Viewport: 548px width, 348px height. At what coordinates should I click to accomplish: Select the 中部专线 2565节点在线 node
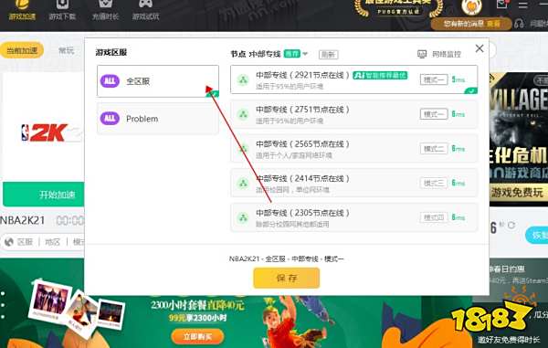pos(353,149)
